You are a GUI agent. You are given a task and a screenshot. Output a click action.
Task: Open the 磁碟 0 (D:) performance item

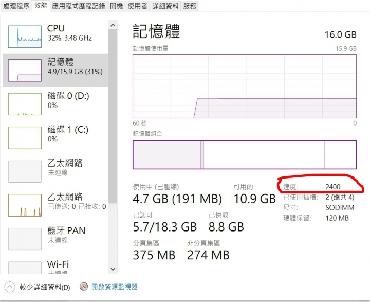point(55,104)
